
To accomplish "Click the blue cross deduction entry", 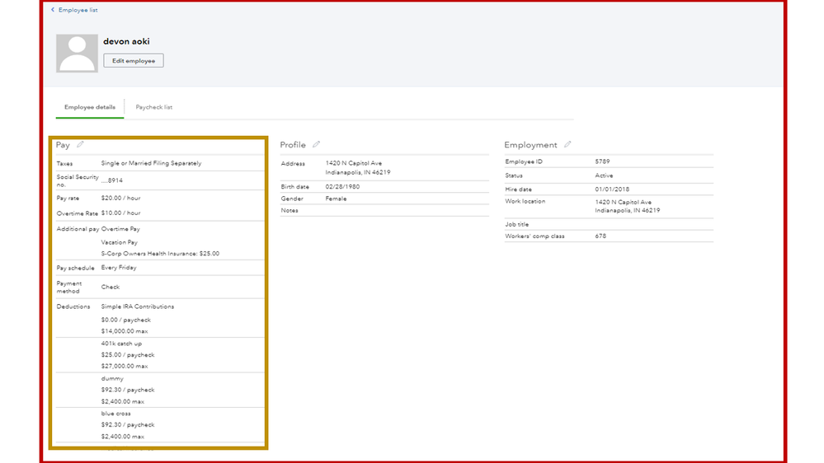I will click(116, 414).
